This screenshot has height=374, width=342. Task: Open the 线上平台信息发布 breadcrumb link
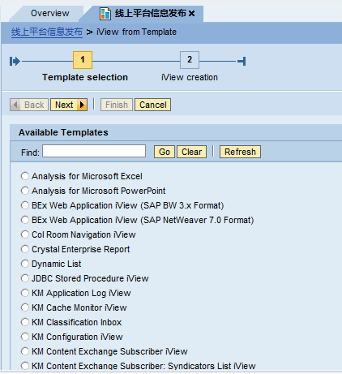click(x=47, y=32)
